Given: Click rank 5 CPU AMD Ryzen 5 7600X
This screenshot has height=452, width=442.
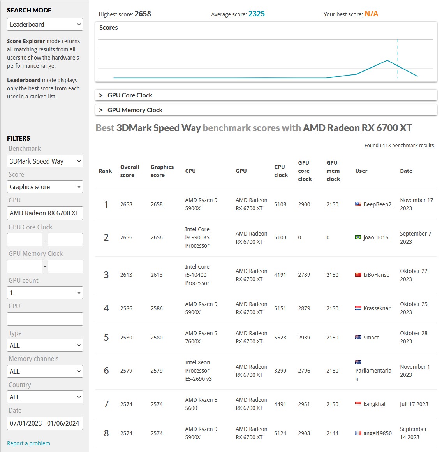Looking at the screenshot, I should pos(201,337).
